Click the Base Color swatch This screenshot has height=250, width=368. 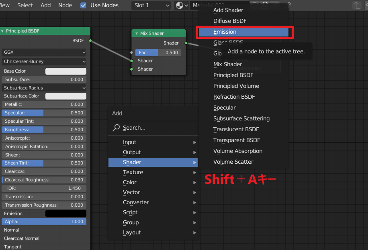point(66,71)
